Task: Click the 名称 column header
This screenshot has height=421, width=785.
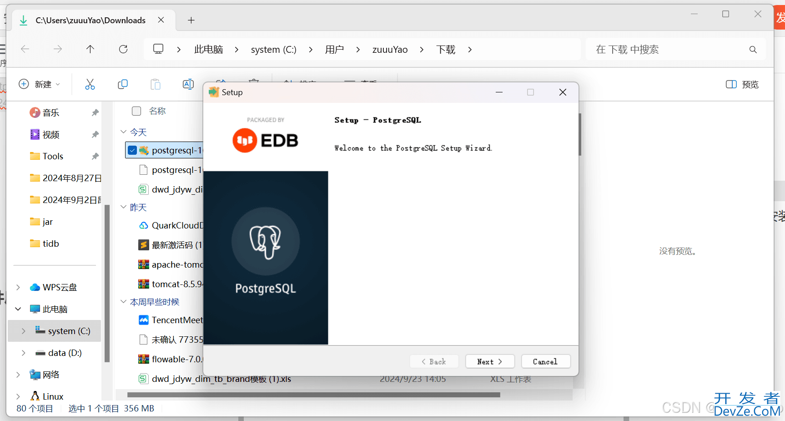Action: click(157, 111)
